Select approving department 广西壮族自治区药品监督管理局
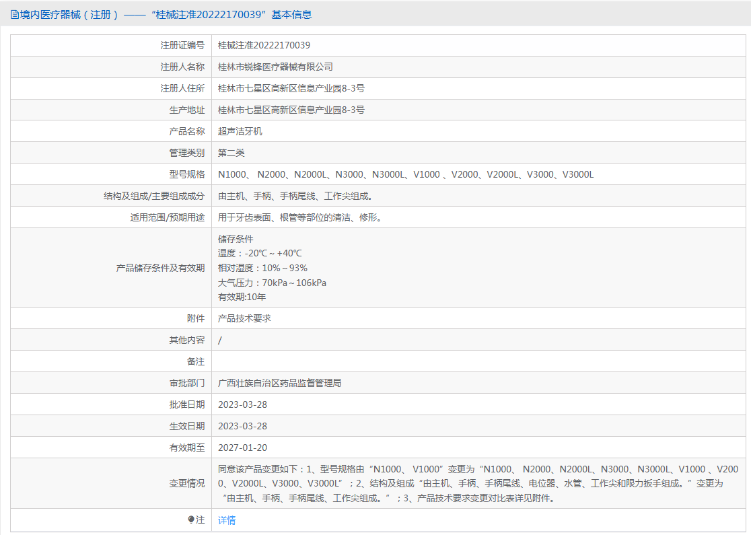The height and width of the screenshot is (535, 751). coord(280,383)
